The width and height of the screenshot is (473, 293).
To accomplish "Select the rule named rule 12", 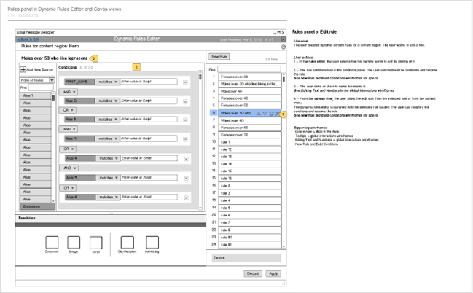I will pyautogui.click(x=250, y=149).
